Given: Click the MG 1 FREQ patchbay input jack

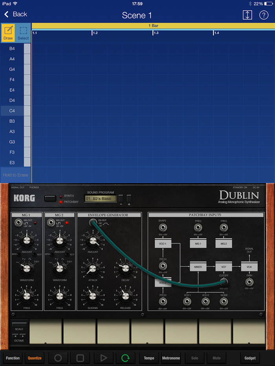Looking at the screenshot, I should pos(198,228).
